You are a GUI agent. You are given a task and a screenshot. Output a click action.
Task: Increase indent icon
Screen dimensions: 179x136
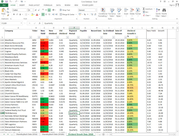56,14
